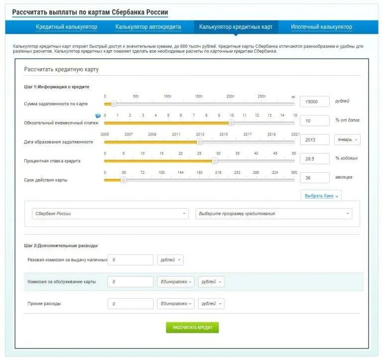
Task: Open the Сбербанк России bank dropdown
Action: 110,214
